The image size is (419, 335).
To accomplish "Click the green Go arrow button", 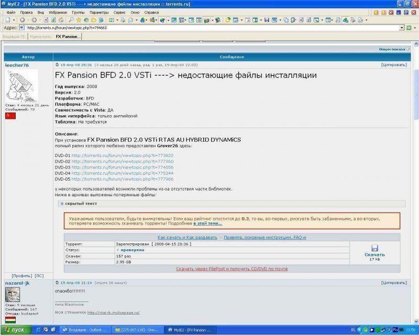I will (x=409, y=28).
